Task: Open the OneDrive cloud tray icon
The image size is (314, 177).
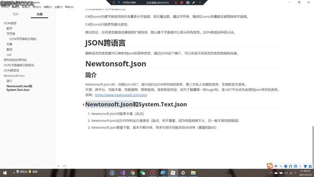Action: tap(276, 173)
